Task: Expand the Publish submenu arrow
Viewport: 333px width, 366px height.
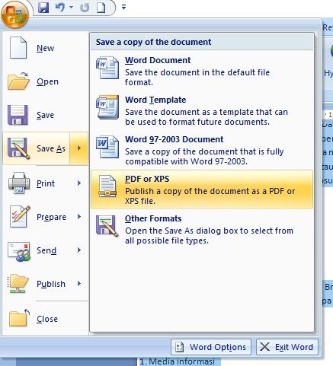Action: click(79, 284)
